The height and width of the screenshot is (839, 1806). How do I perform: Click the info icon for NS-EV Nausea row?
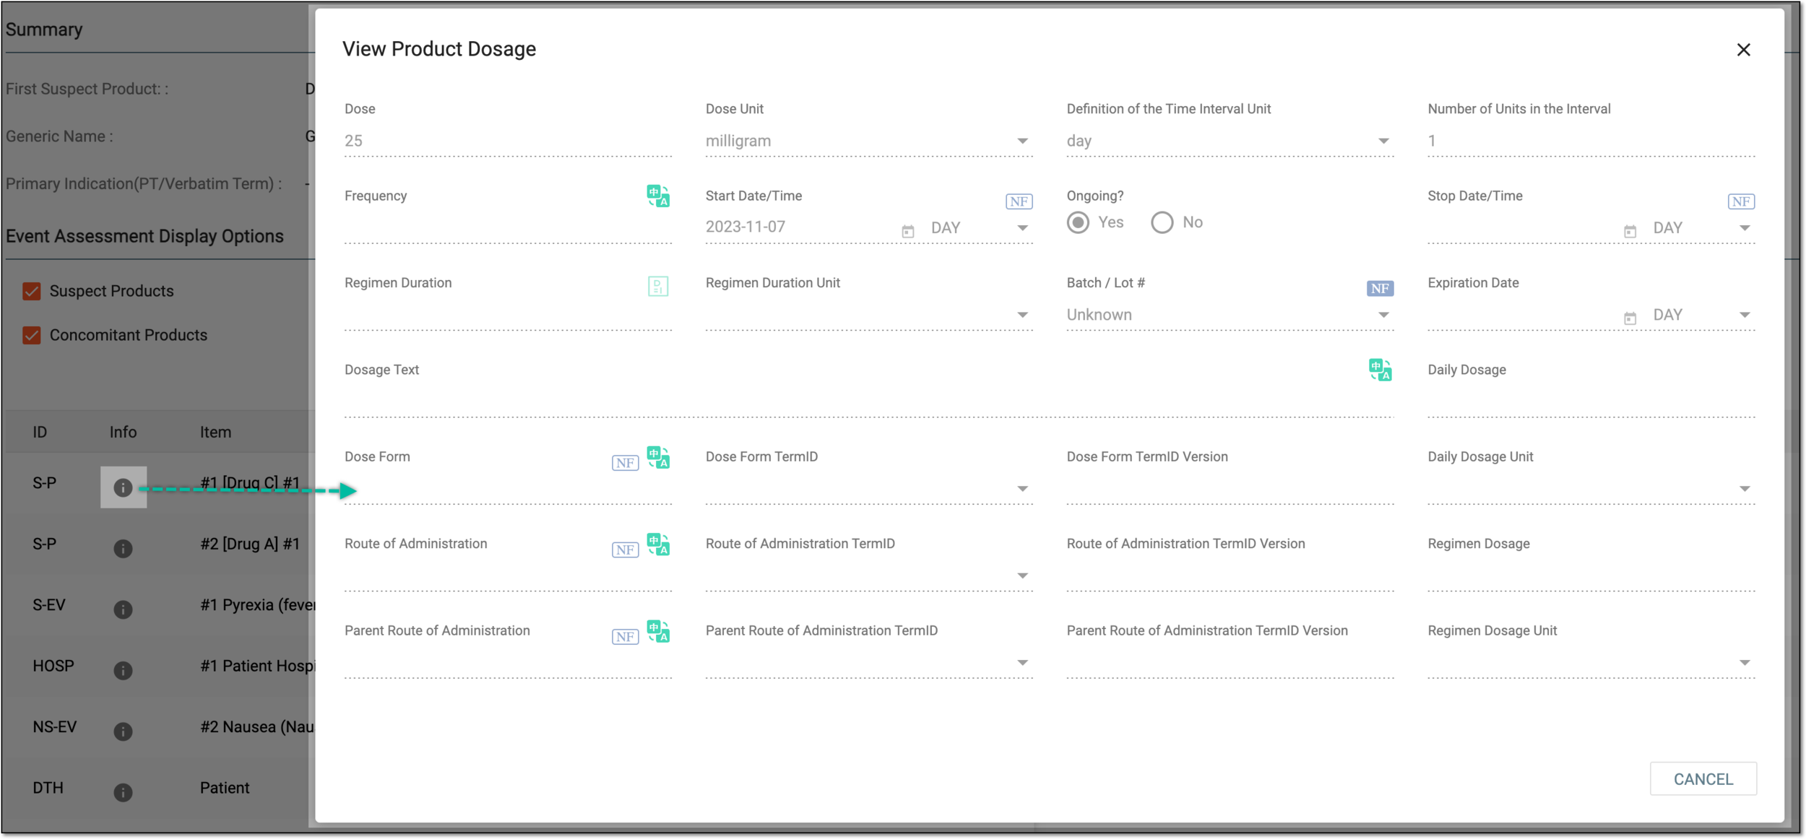(x=123, y=731)
